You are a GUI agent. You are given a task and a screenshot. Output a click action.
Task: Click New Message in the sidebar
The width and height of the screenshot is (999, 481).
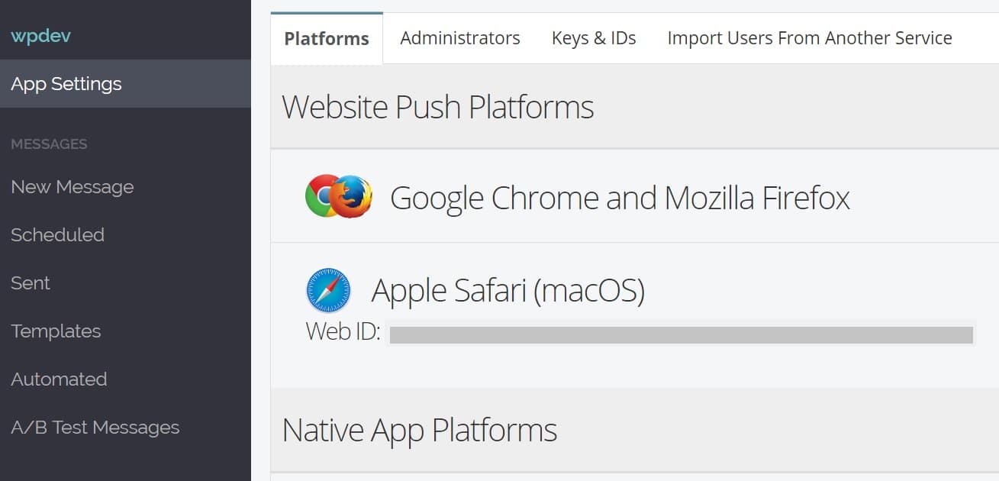click(x=72, y=186)
